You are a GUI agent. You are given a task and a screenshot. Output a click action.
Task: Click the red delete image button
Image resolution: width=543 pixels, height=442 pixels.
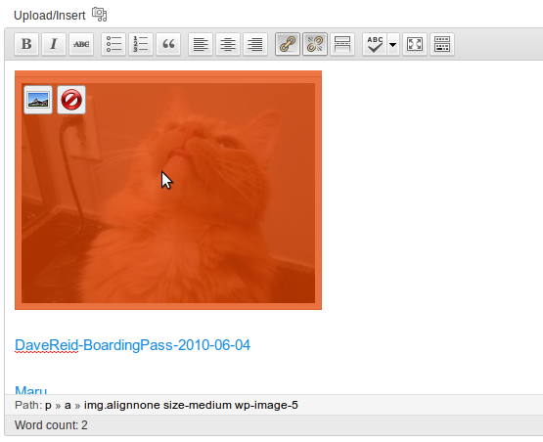(x=71, y=100)
